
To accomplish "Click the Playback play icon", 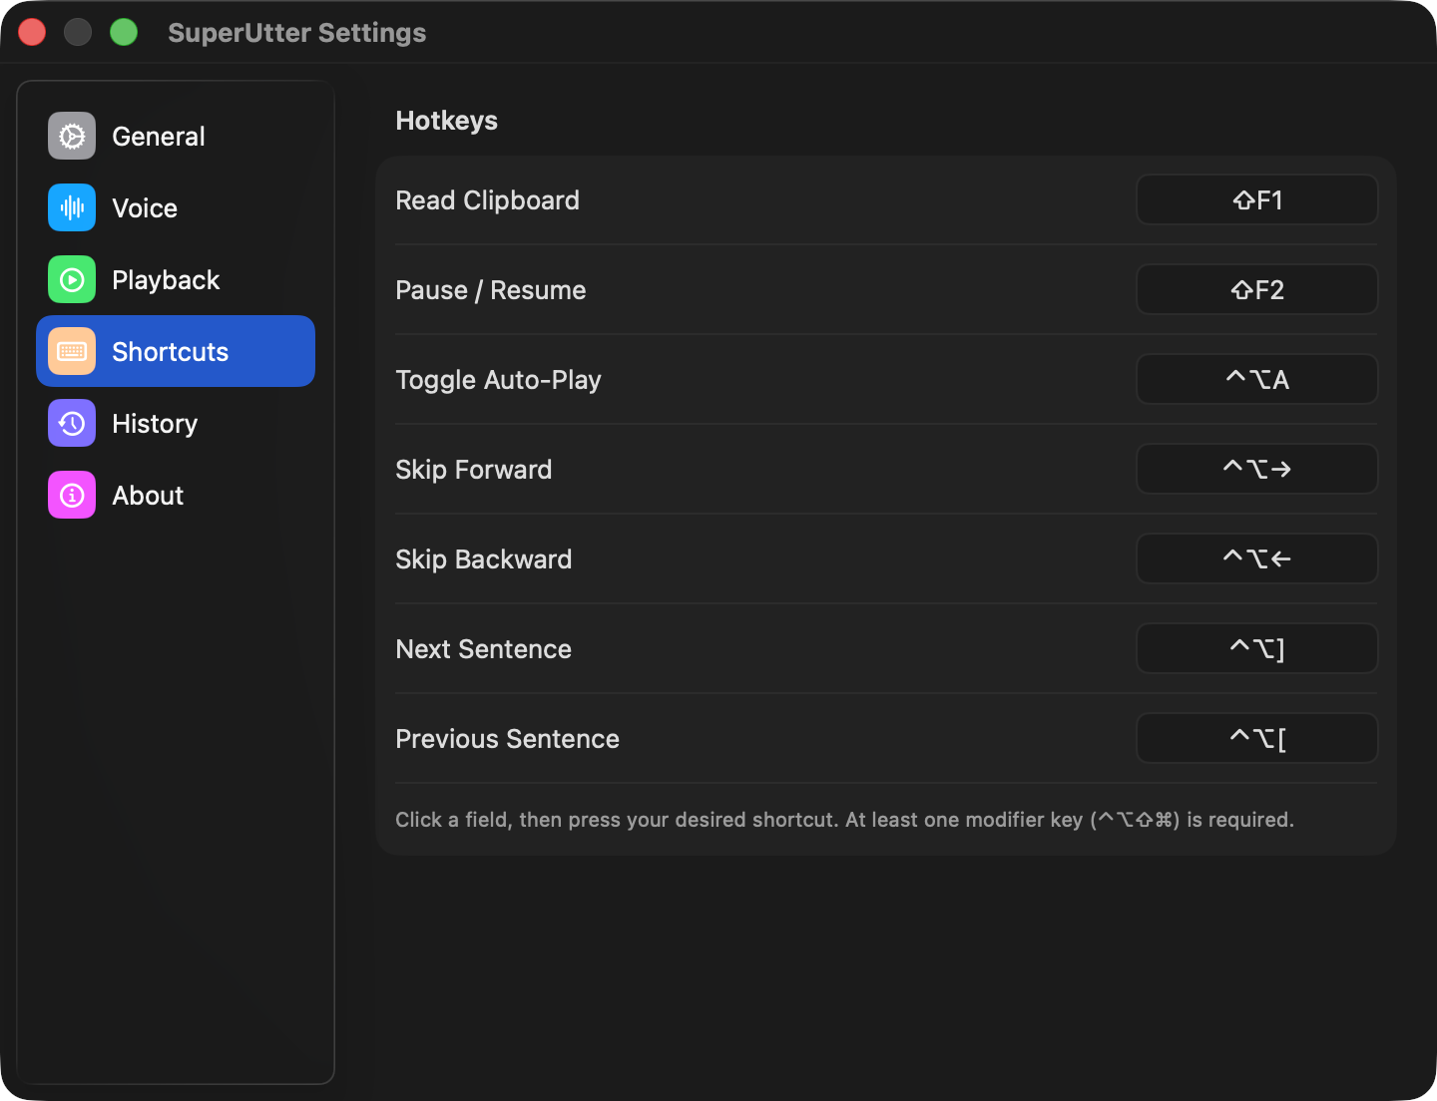I will click(72, 279).
